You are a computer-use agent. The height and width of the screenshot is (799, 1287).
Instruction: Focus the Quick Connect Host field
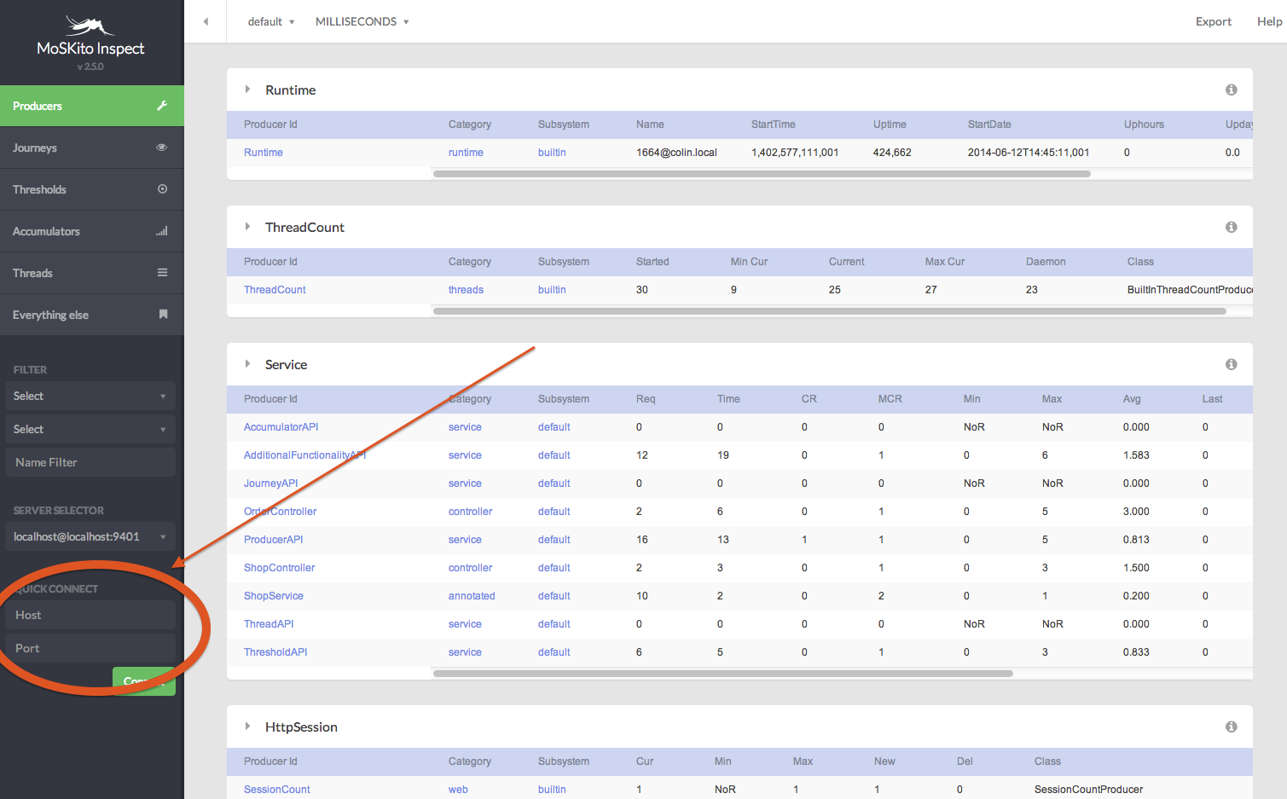tap(90, 615)
